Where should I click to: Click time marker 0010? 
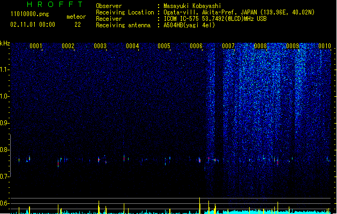[325, 46]
